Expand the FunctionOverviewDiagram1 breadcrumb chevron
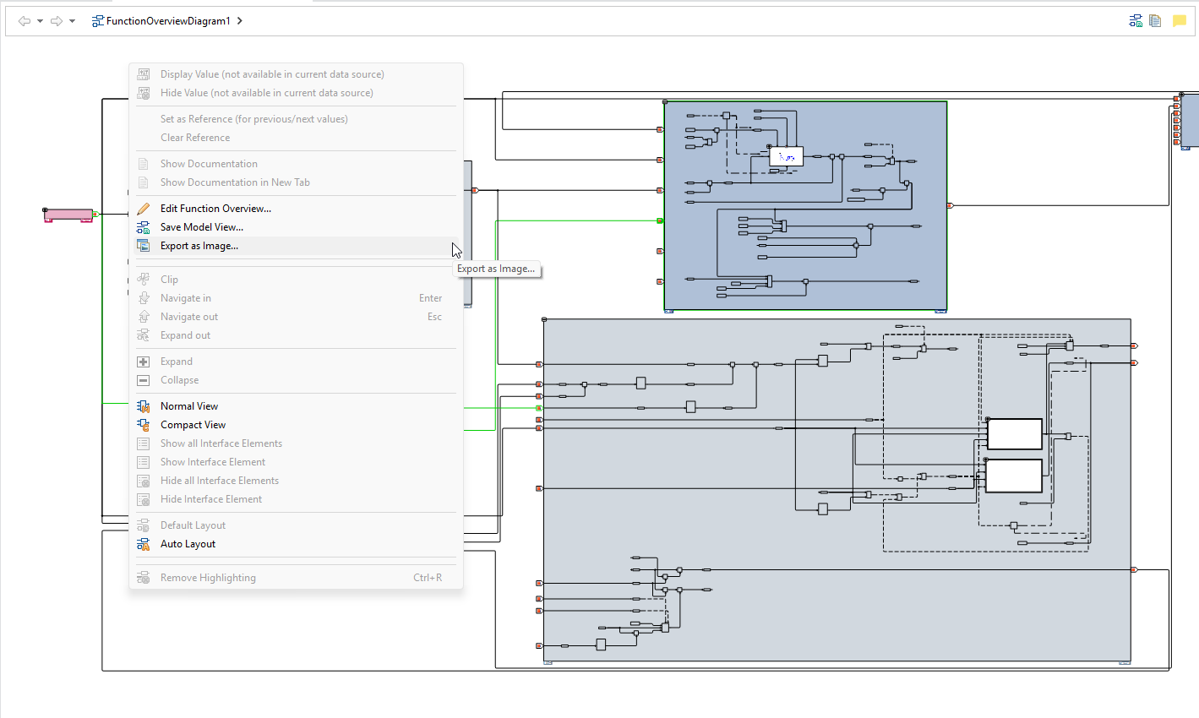This screenshot has height=718, width=1199. pyautogui.click(x=243, y=20)
